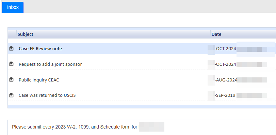Screen dimensions: 276x135
Task: Select the OCT-2024 date of Case FE Review note
Action: [225, 49]
